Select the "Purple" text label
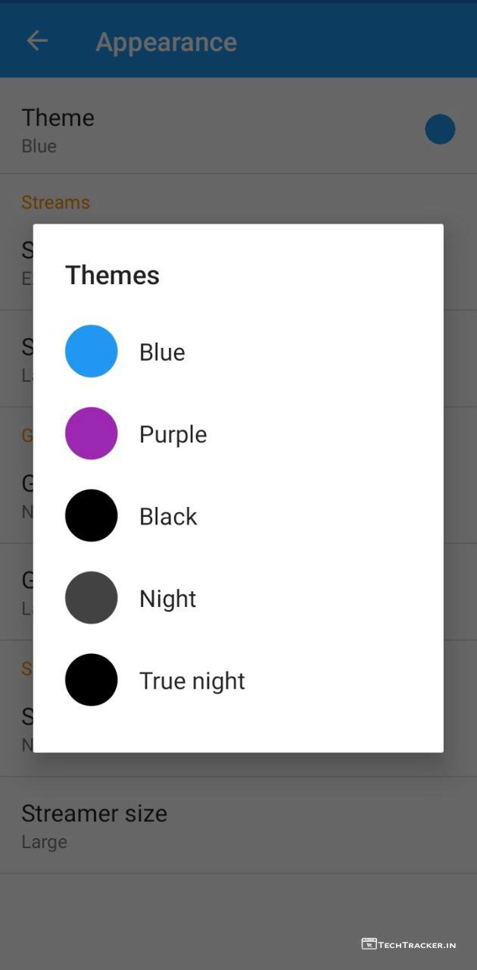Screen dimensions: 477x970 click(x=173, y=434)
